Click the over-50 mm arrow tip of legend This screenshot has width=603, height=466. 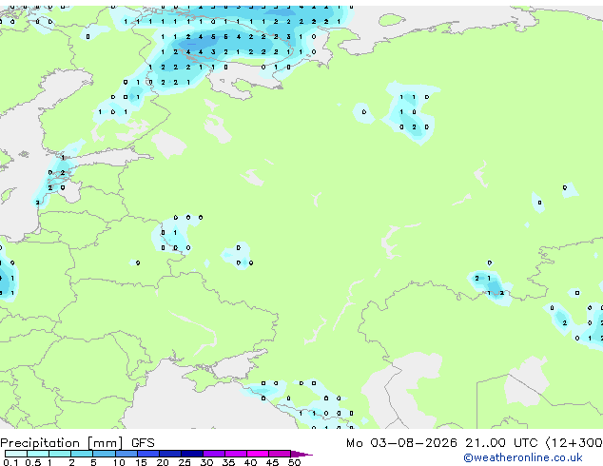pos(301,454)
